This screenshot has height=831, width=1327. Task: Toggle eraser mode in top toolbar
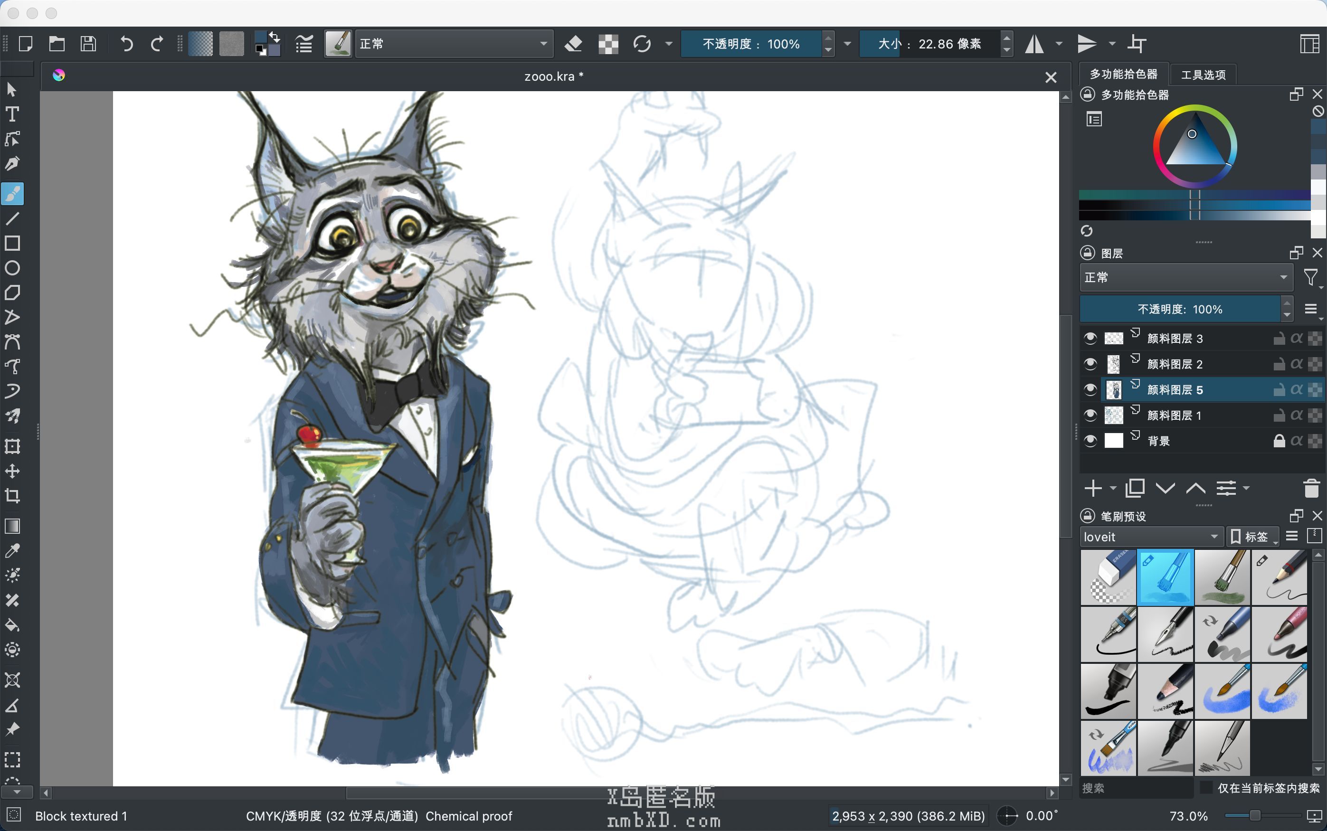[573, 44]
